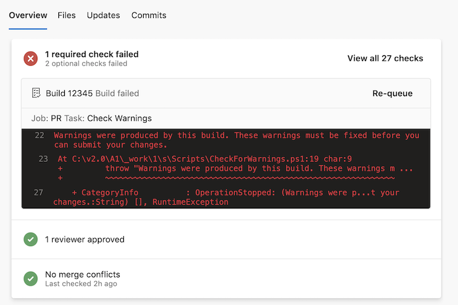Re-queue the failed build
The image size is (458, 305).
coord(392,93)
